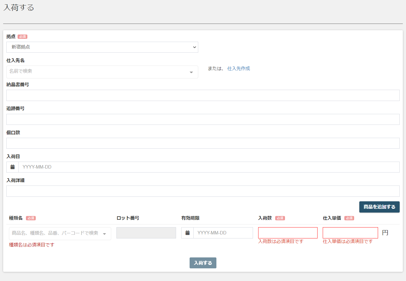This screenshot has height=281, width=406.
Task: Click the 有効期限 date input field
Action: [223, 233]
